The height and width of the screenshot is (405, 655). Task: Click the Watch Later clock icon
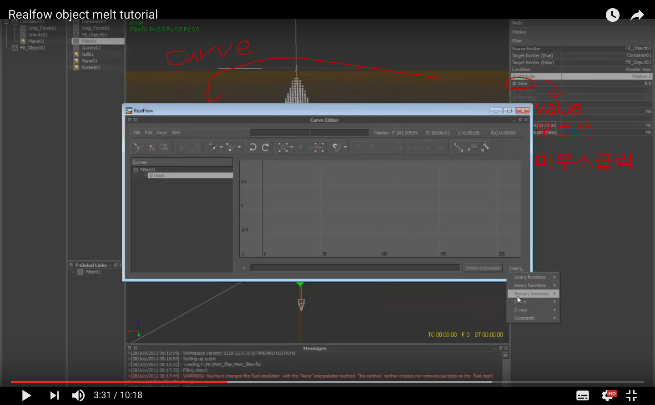(x=613, y=15)
